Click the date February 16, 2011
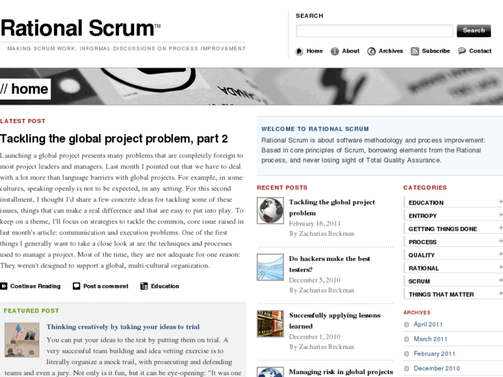The height and width of the screenshot is (377, 503). (x=315, y=223)
